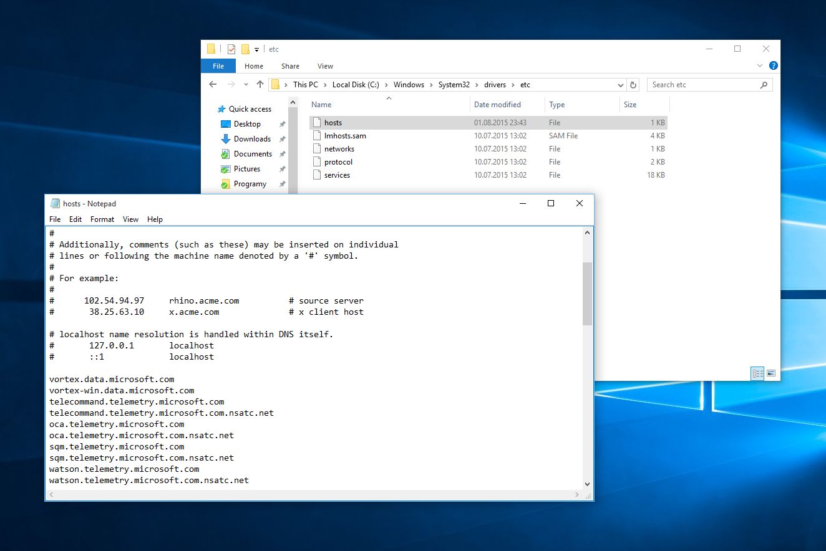Click the Back arrow in File Explorer
Viewport: 826px width, 551px height.
pos(213,85)
